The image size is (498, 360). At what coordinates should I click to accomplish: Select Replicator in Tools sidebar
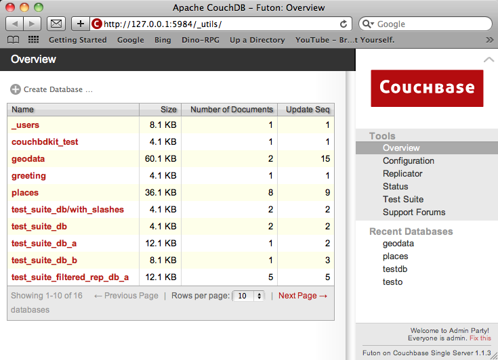click(x=402, y=174)
